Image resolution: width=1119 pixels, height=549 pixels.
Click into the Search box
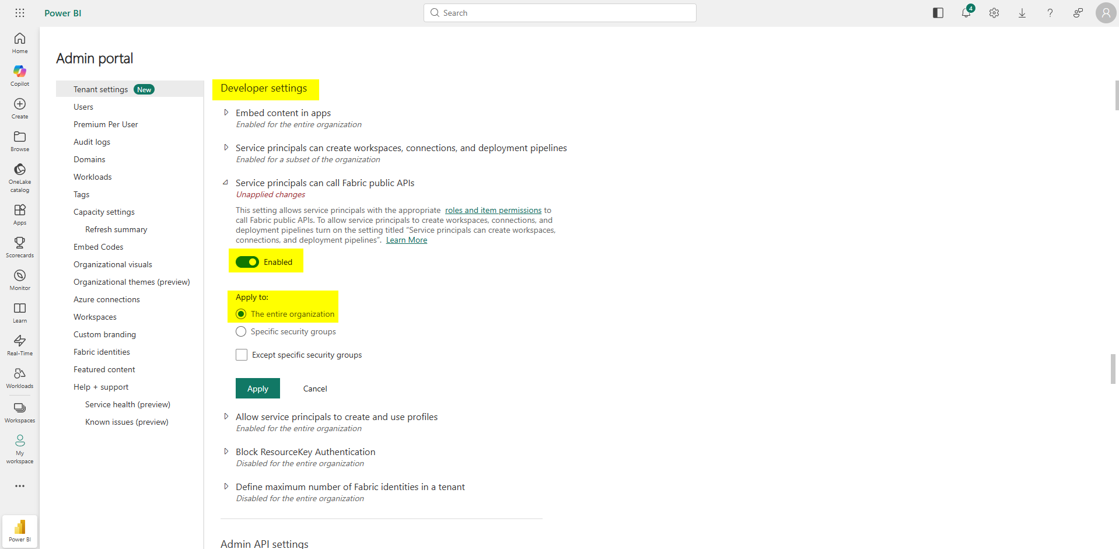[x=560, y=13]
